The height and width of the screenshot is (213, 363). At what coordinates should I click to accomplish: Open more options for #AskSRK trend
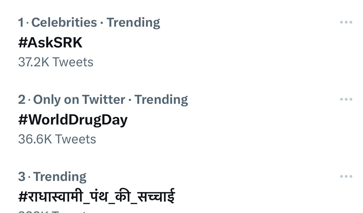(346, 22)
